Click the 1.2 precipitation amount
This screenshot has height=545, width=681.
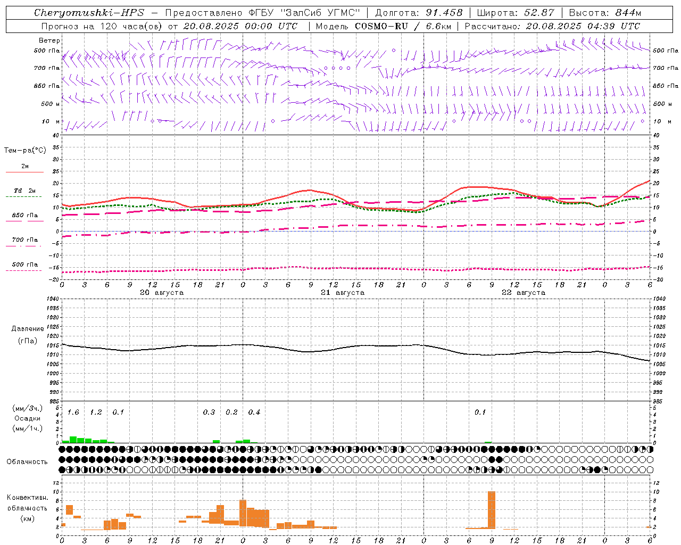pyautogui.click(x=96, y=412)
